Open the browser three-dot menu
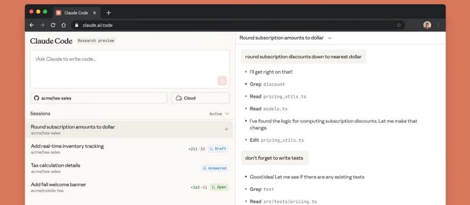470x205 pixels. (x=438, y=25)
